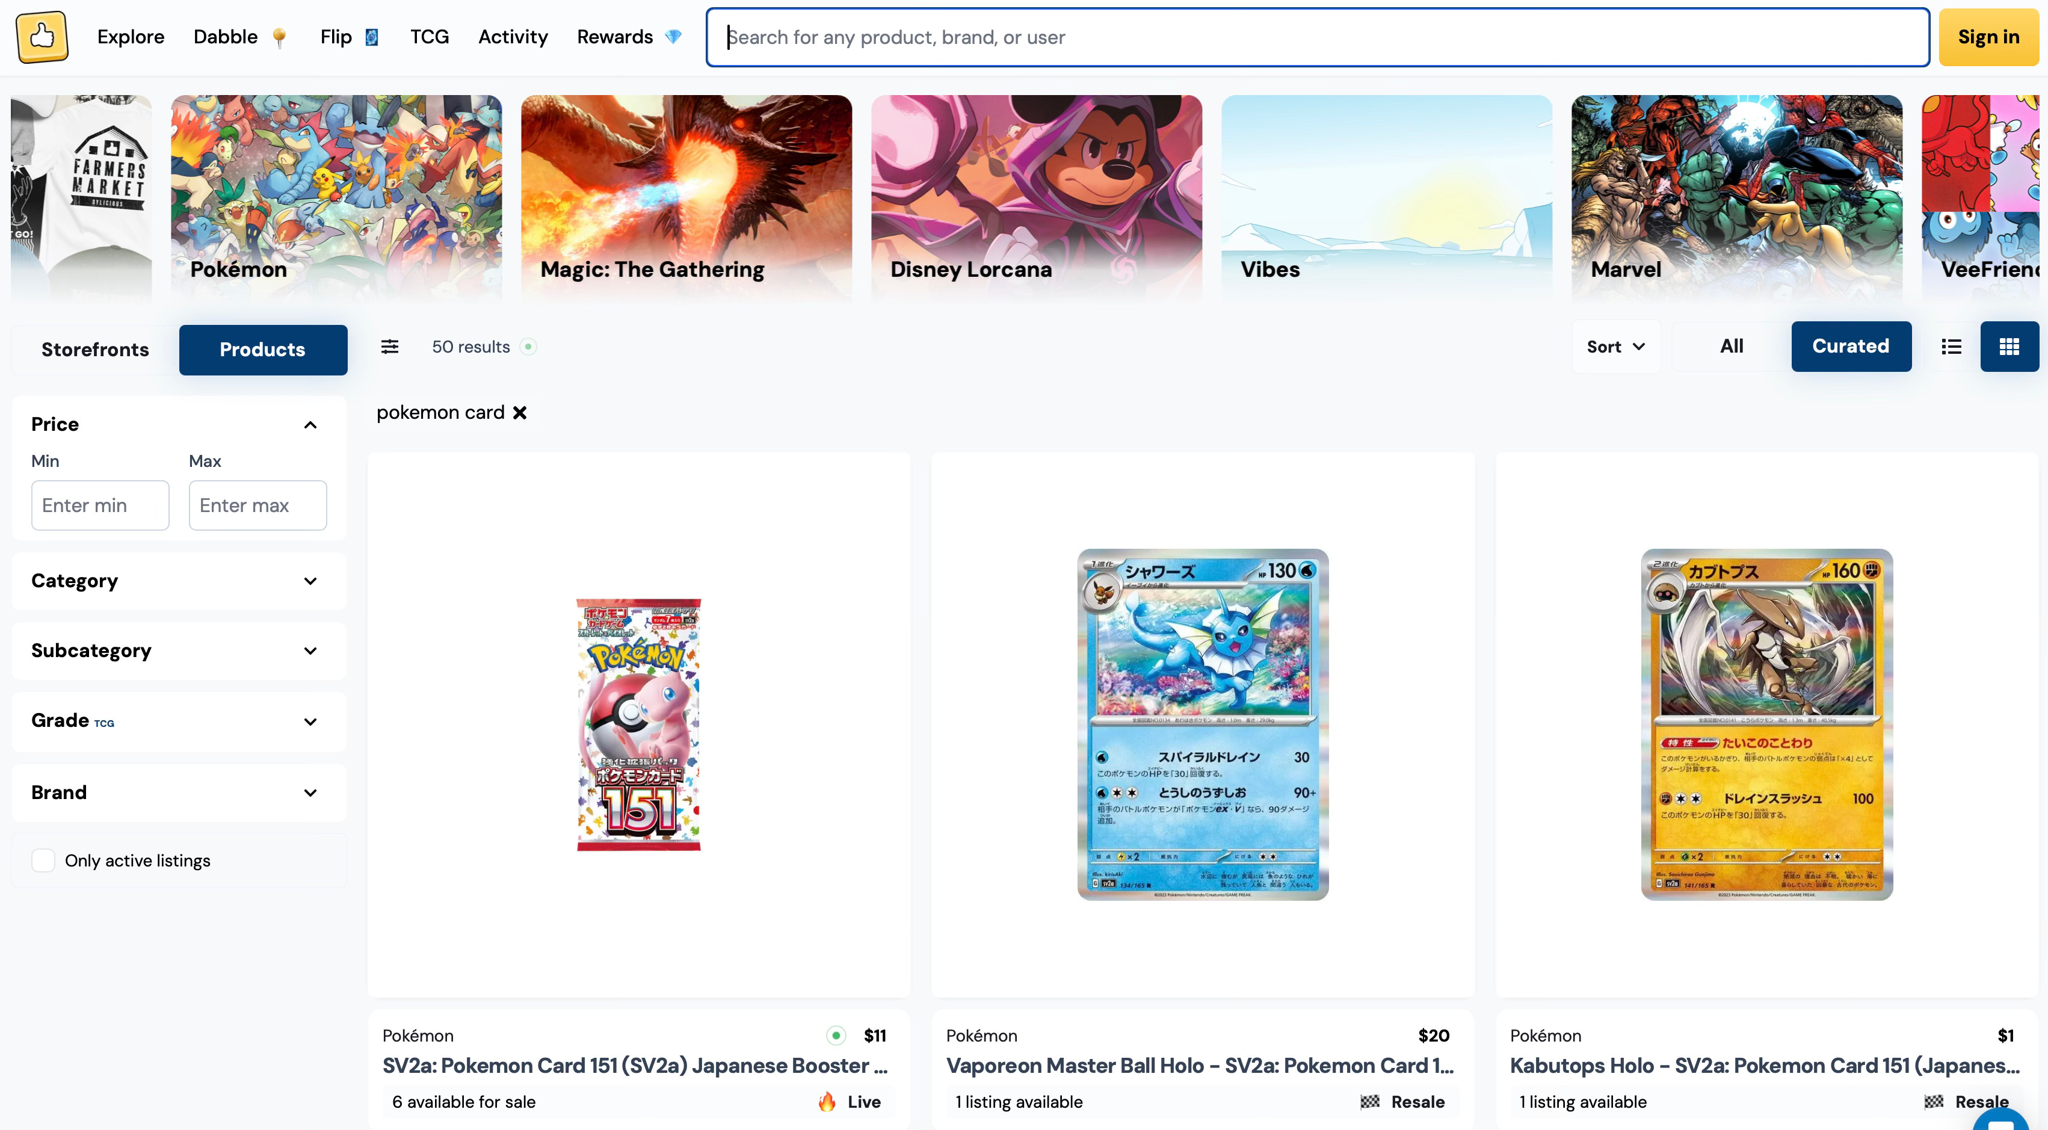Click in the main search field
This screenshot has height=1130, width=2048.
pos(1318,37)
